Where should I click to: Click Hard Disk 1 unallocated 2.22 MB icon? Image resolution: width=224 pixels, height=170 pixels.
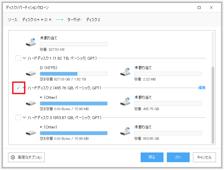click(x=125, y=72)
